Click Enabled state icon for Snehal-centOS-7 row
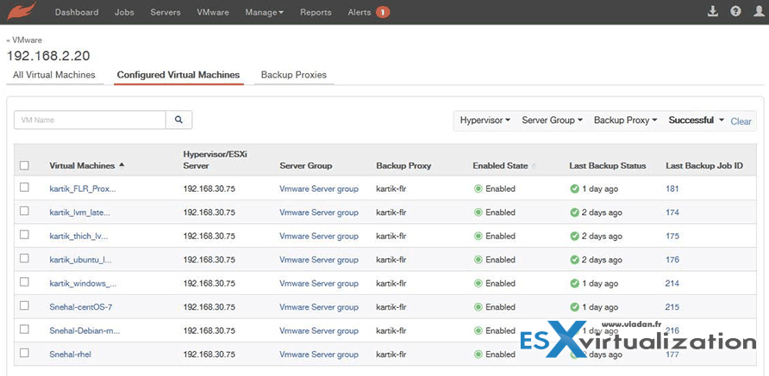 click(x=478, y=307)
